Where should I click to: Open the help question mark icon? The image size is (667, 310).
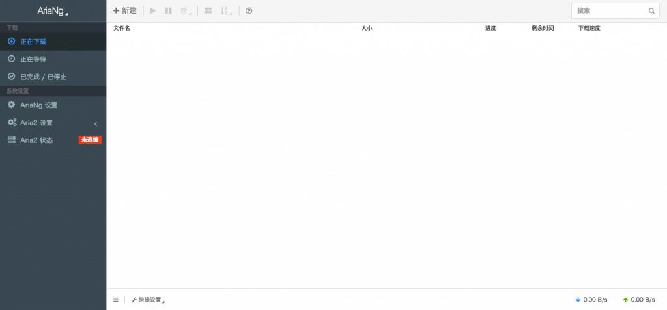click(x=249, y=11)
